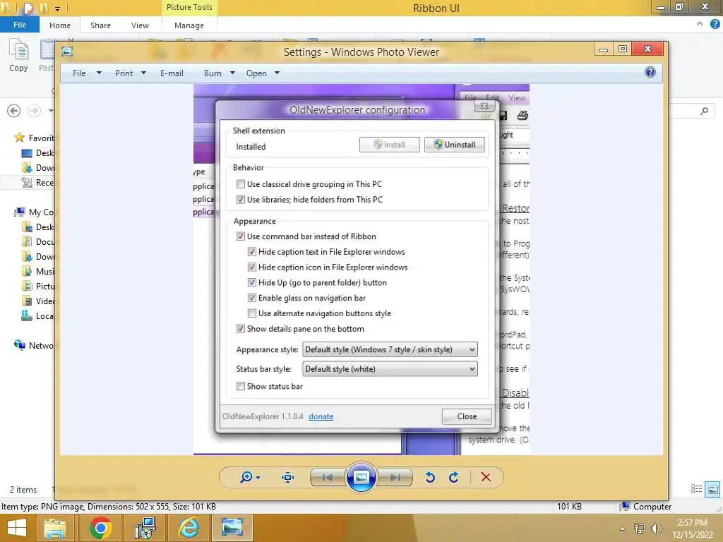Launch Google Chrome from the taskbar
The height and width of the screenshot is (542, 723).
100,528
